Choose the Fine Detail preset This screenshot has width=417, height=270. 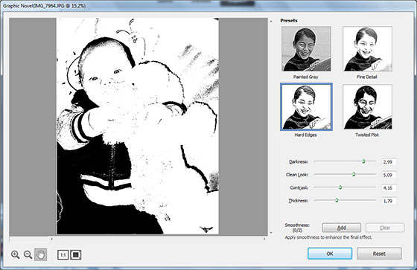click(367, 48)
